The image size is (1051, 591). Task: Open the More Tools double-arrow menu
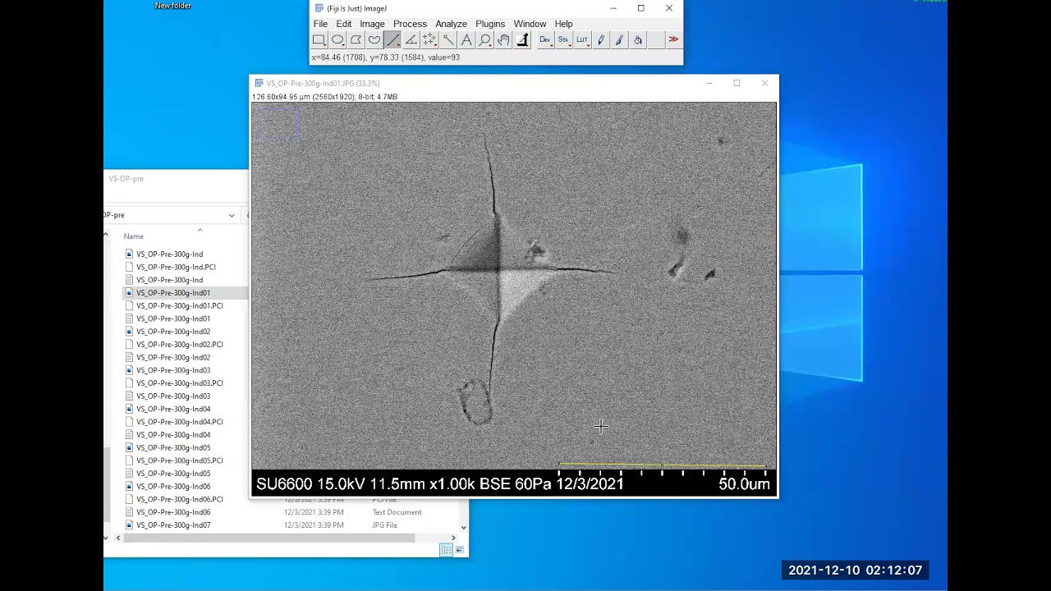tap(673, 39)
